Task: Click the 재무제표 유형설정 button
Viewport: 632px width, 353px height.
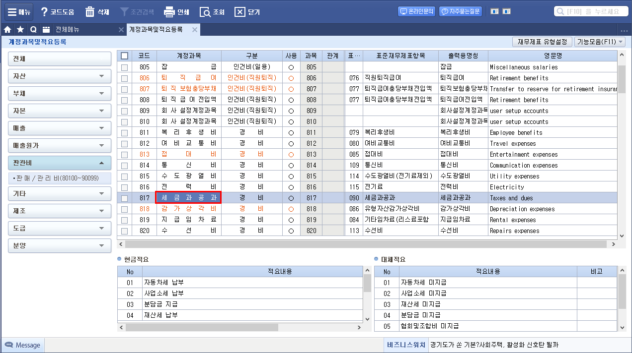Action: coord(542,42)
